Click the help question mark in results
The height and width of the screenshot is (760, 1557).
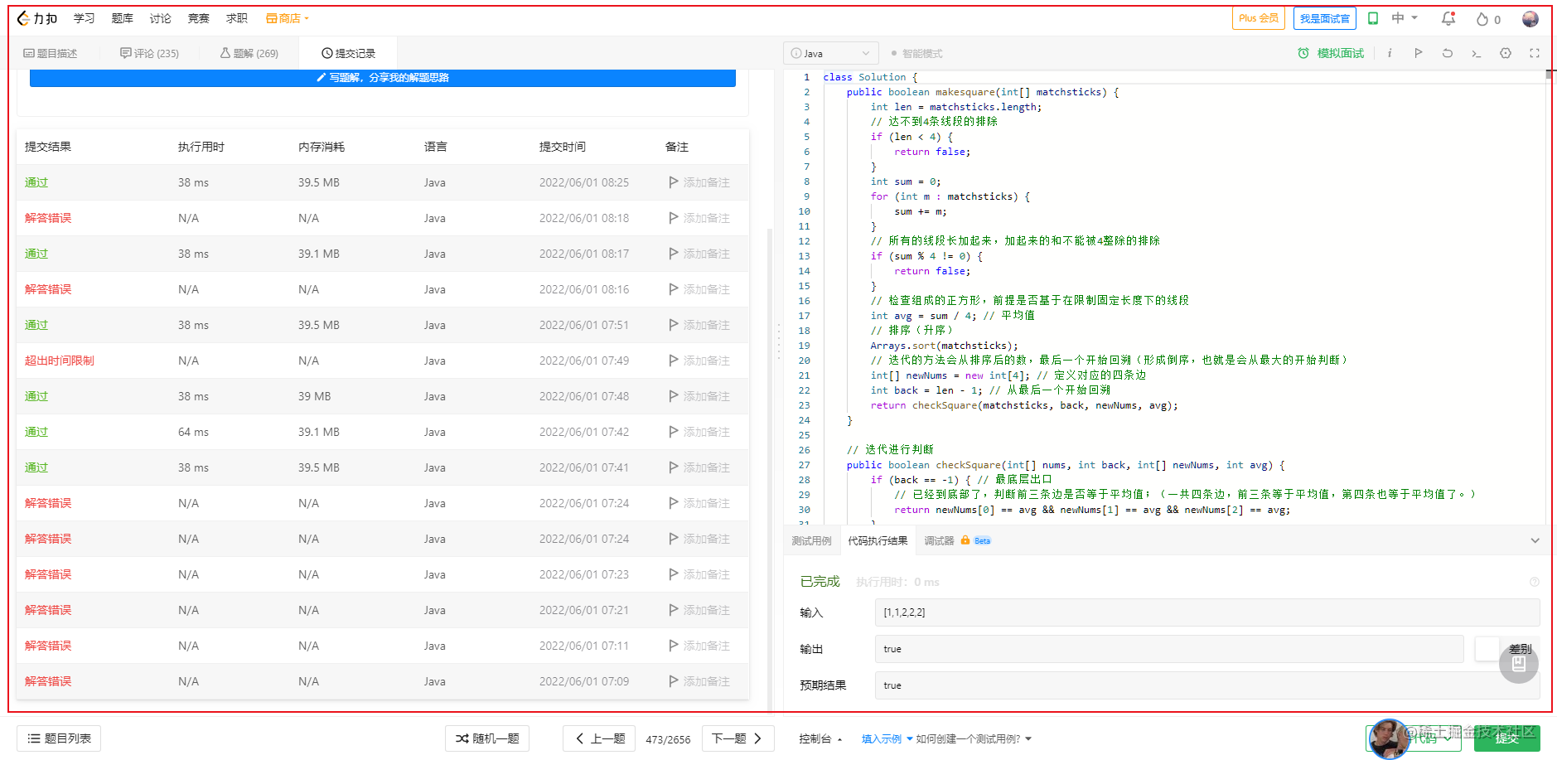point(1535,582)
